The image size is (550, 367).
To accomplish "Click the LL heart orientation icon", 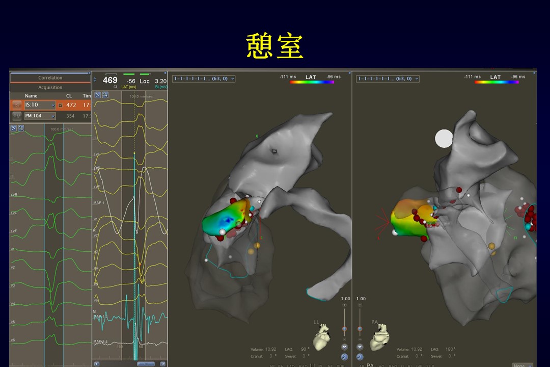I will [x=322, y=337].
